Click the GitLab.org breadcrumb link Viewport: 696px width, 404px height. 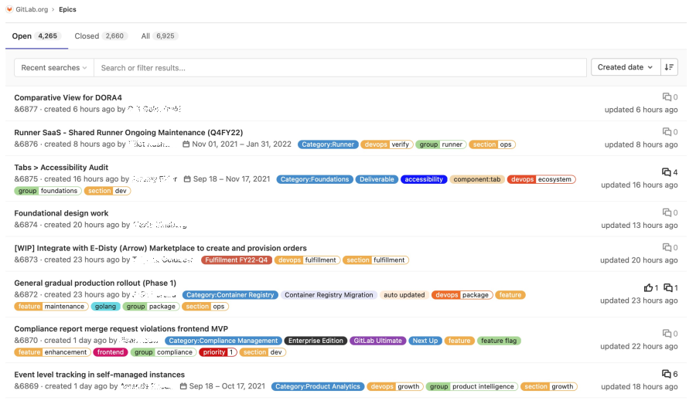(32, 9)
